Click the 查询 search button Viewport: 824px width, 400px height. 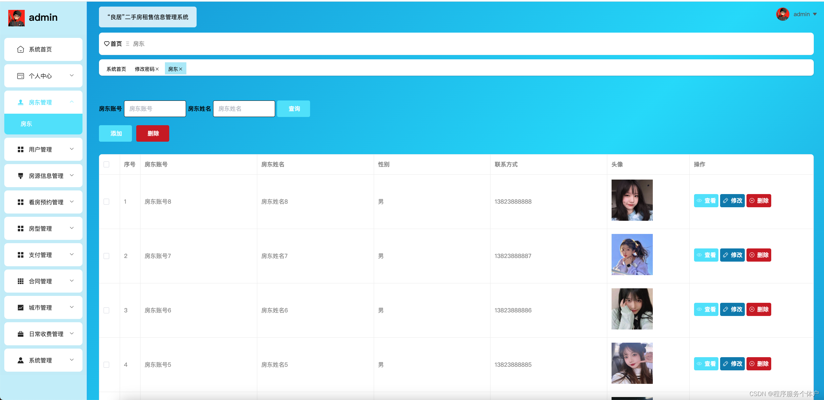294,109
